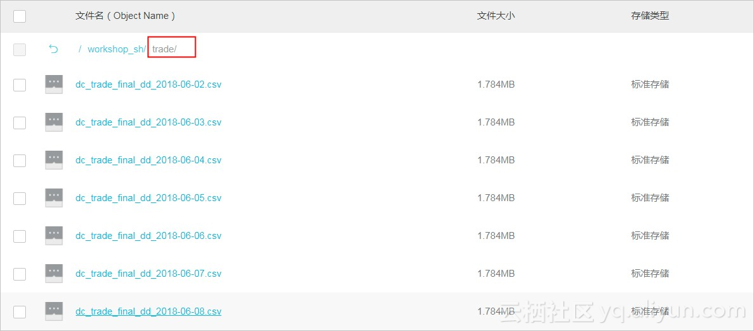Go to workshop_sh/ folder in breadcrumb

pos(116,49)
